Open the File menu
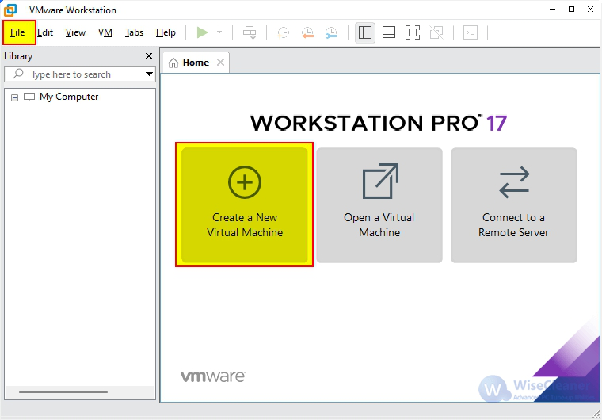 click(x=17, y=32)
